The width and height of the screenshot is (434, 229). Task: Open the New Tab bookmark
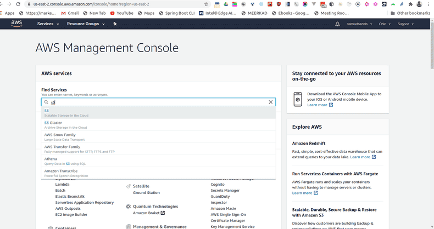(x=94, y=13)
